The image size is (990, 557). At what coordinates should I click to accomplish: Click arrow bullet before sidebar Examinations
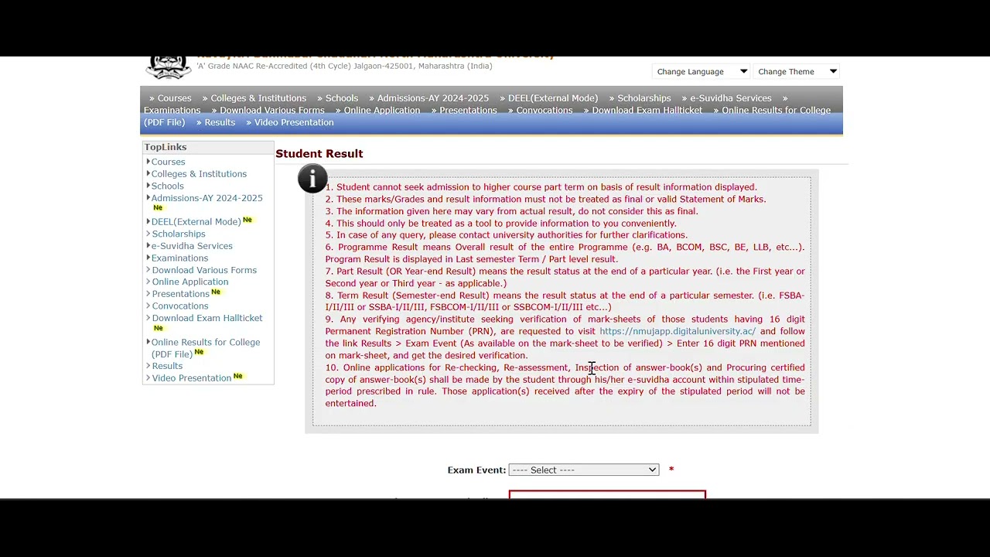pyautogui.click(x=148, y=258)
